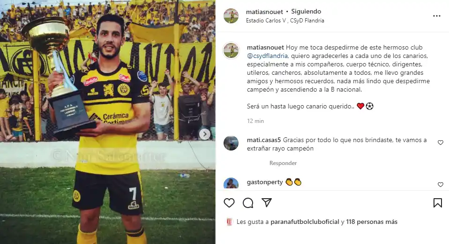Open the @csydflandria mention

[267, 56]
